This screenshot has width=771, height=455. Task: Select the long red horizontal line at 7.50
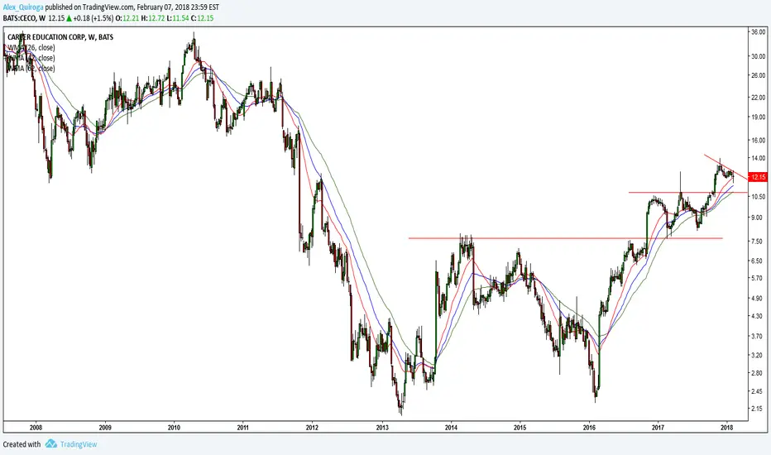tap(566, 238)
